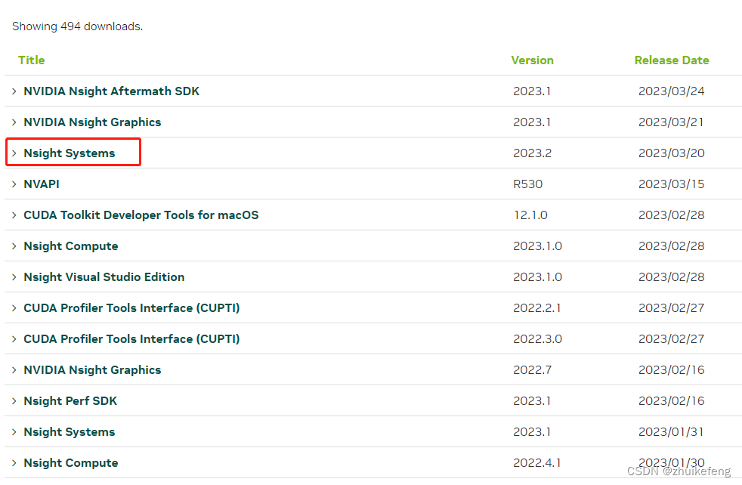Click the 2023/03/15 release date
The height and width of the screenshot is (485, 742).
(x=672, y=184)
